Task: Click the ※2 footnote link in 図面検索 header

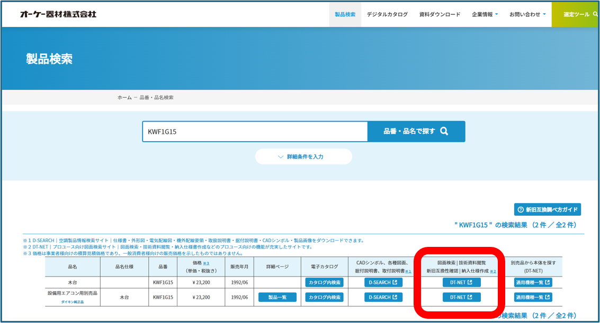Action: click(493, 271)
